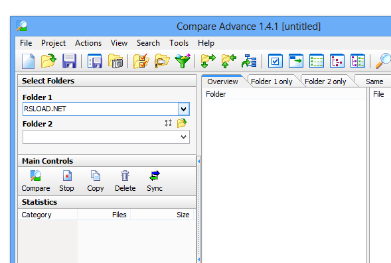Viewport: 391px width, 263px height.
Task: Click the save report document-with-disk icon
Action: [x=95, y=61]
